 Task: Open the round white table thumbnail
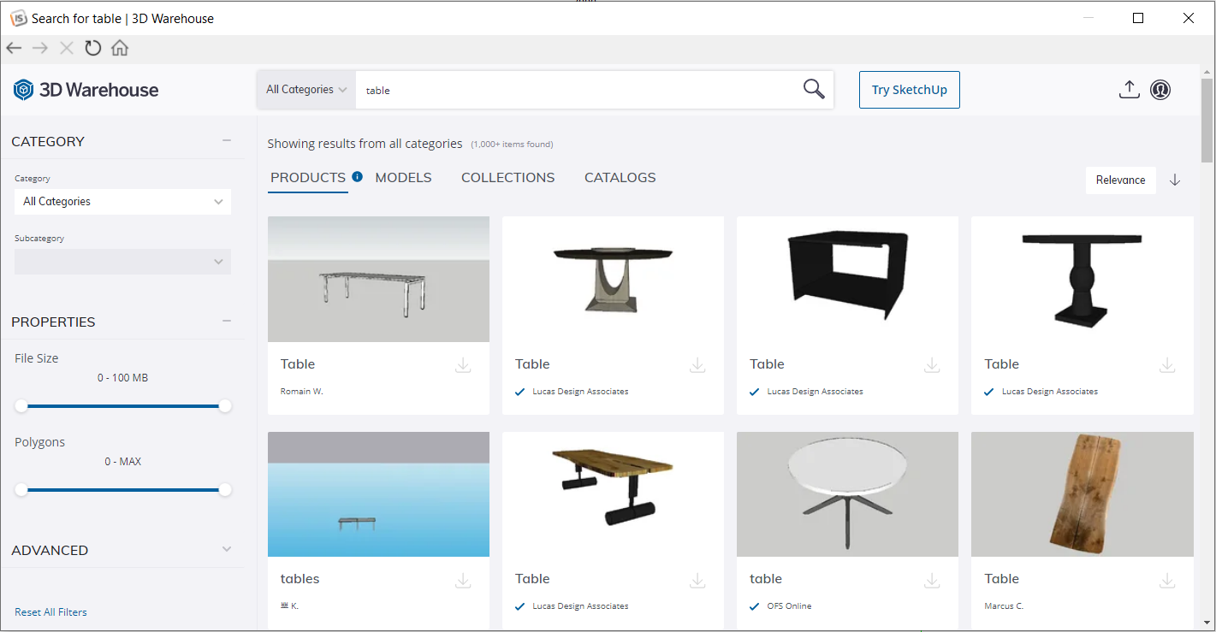[x=847, y=494]
